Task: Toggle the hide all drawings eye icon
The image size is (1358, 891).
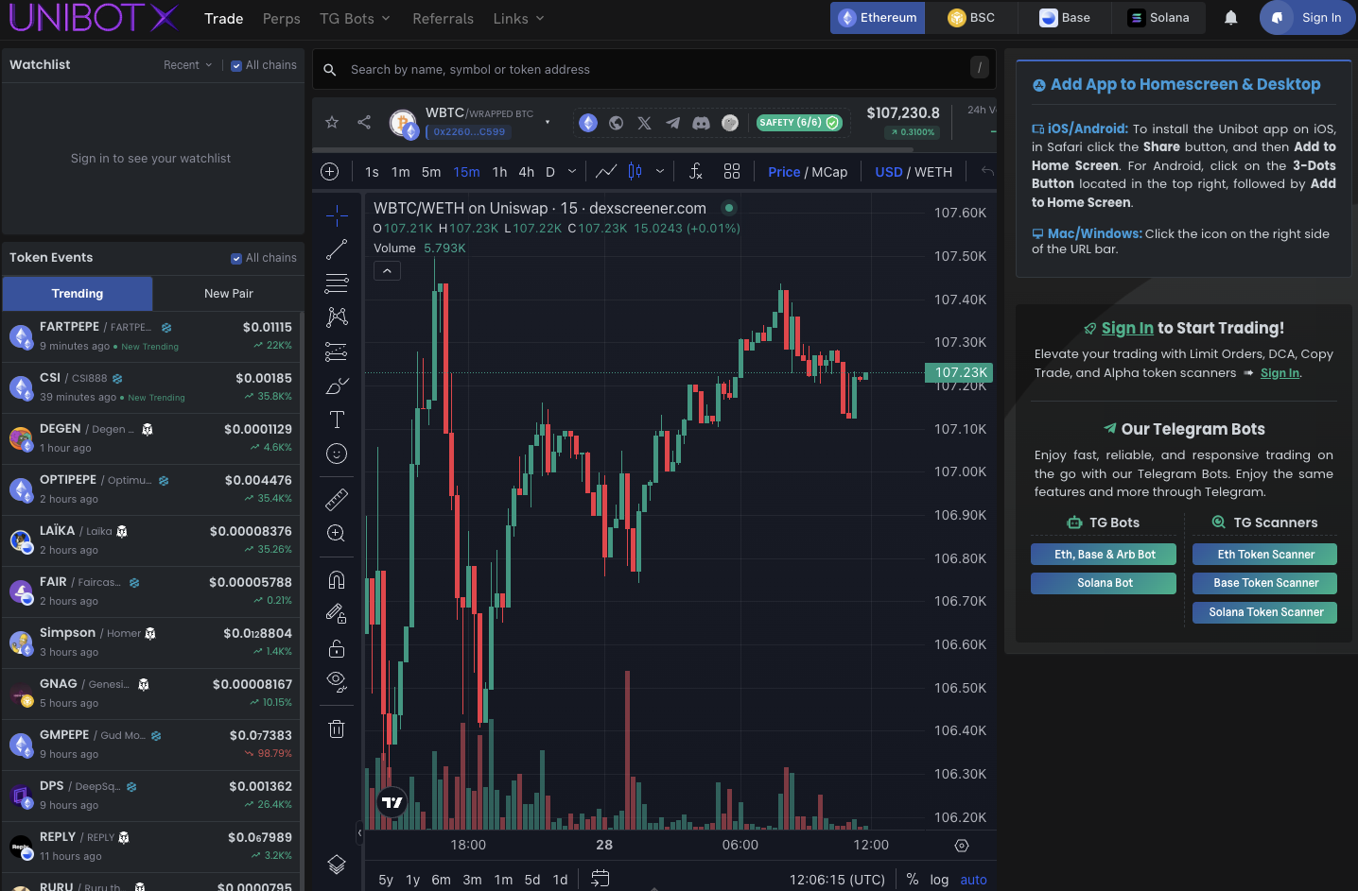Action: (x=337, y=681)
